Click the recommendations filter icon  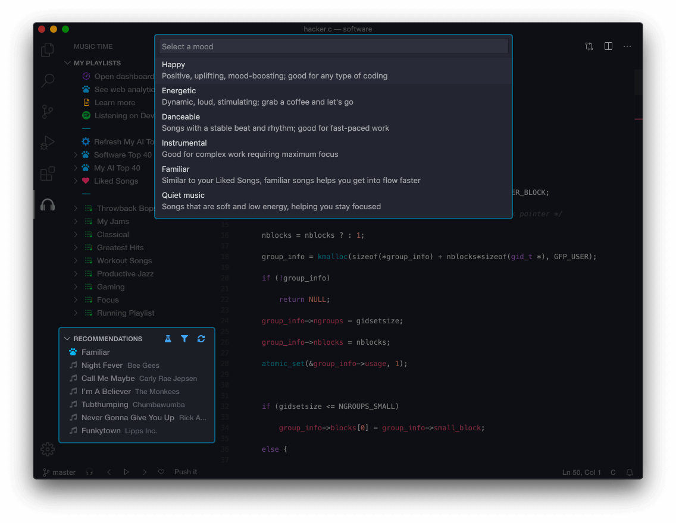(x=184, y=339)
